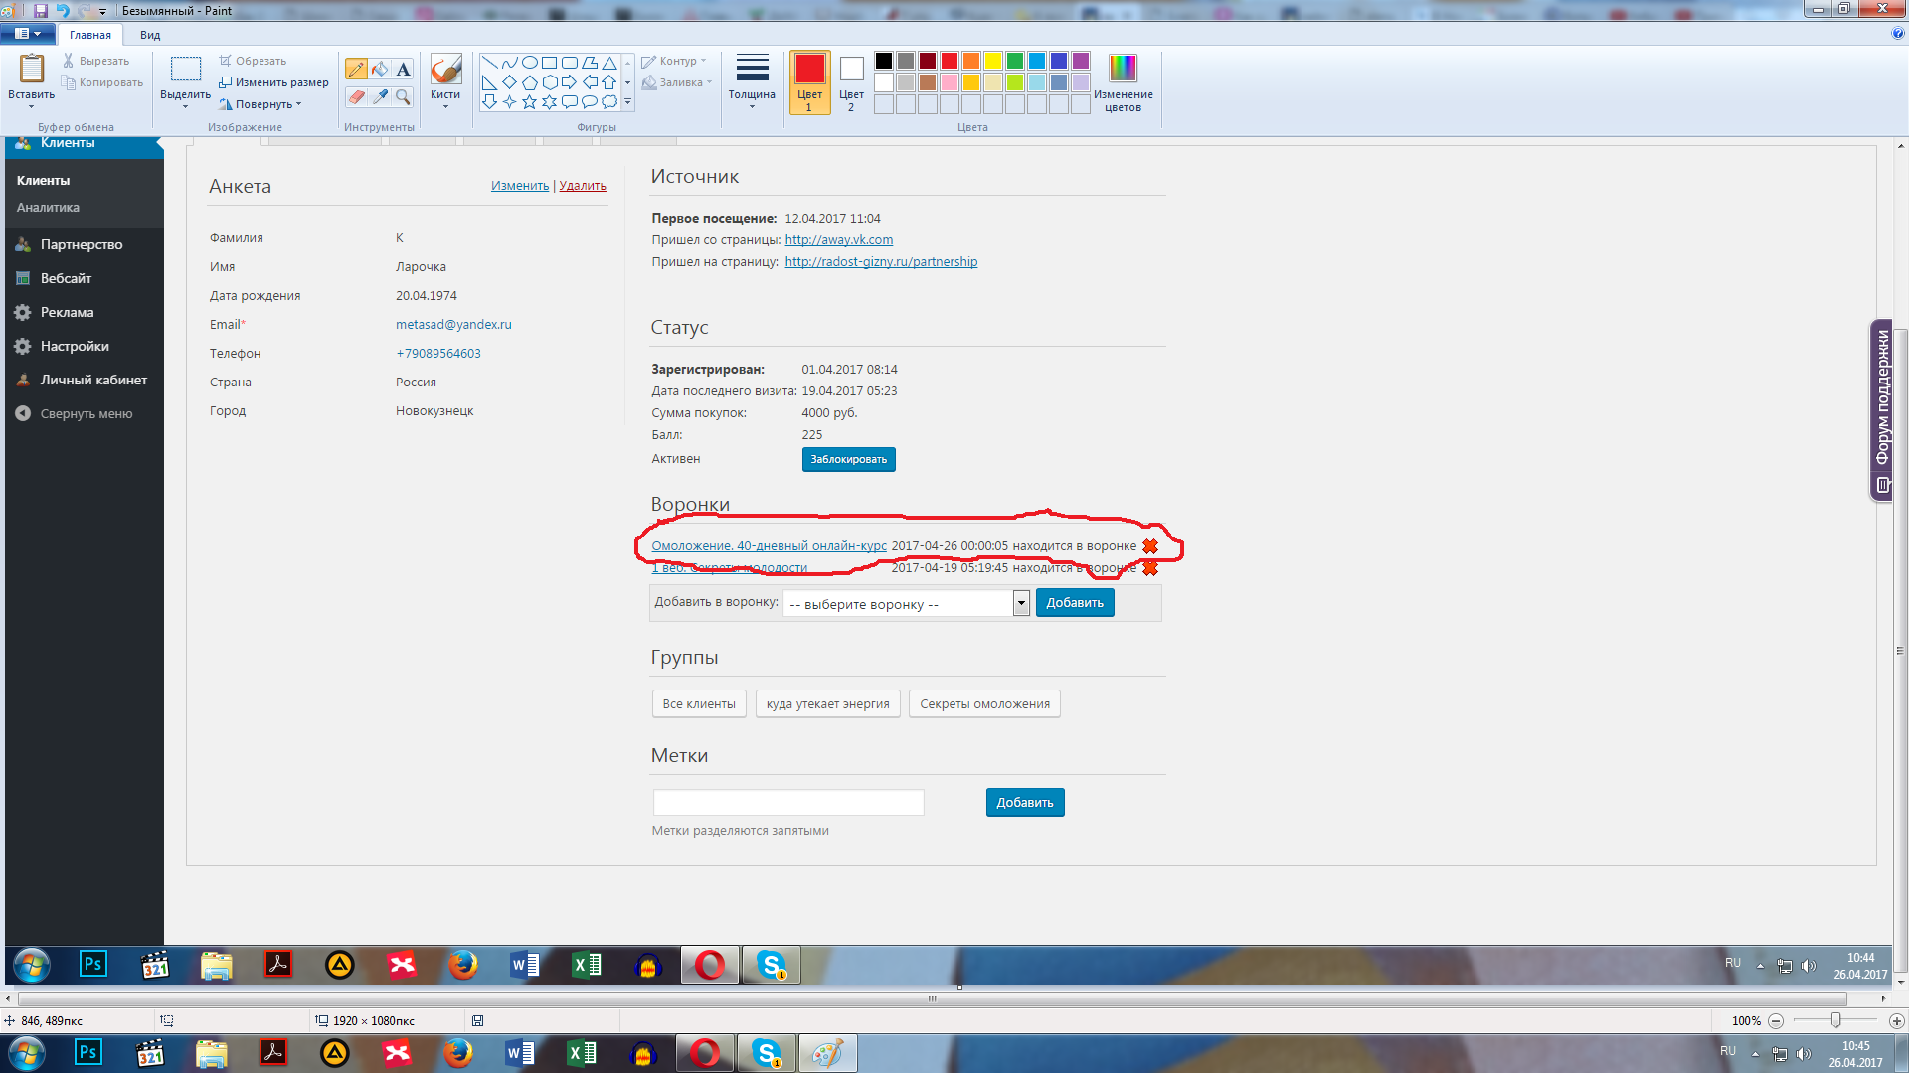The width and height of the screenshot is (1909, 1073).
Task: Select Color 1 (Цвет 1) swatch
Action: [809, 82]
